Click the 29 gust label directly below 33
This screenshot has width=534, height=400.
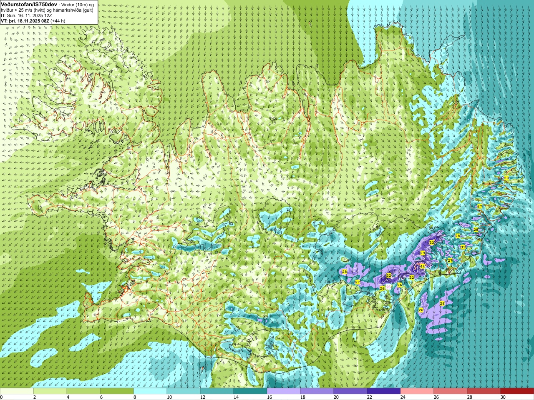pos(422,253)
